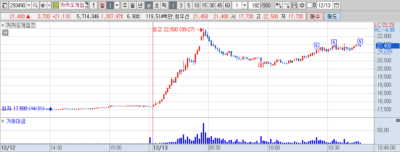Image resolution: width=400 pixels, height=152 pixels.
Task: Click the green 신 badge icon
Action: pos(56,5)
